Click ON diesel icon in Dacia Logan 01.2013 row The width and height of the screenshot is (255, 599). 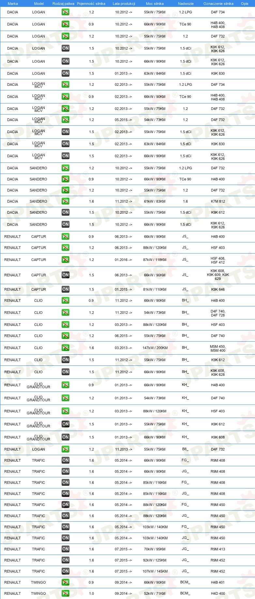pyautogui.click(x=66, y=73)
